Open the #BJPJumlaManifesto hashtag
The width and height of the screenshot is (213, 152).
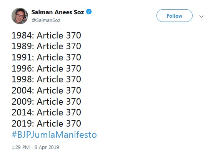[54, 134]
